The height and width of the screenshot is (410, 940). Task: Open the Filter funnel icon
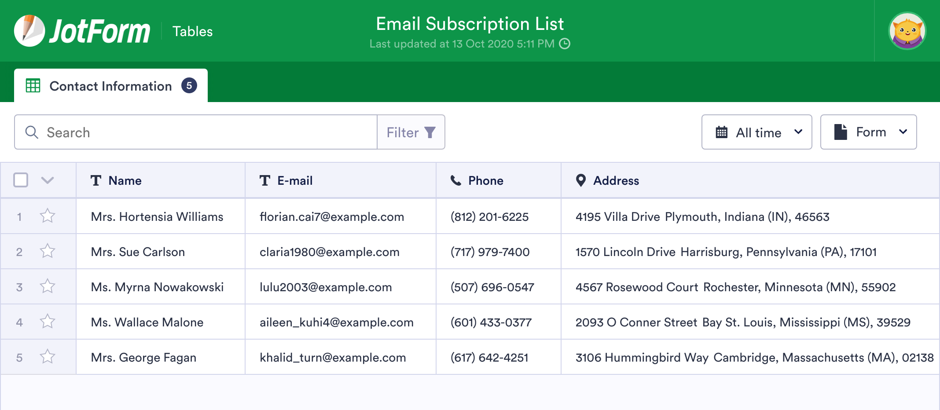click(x=429, y=132)
